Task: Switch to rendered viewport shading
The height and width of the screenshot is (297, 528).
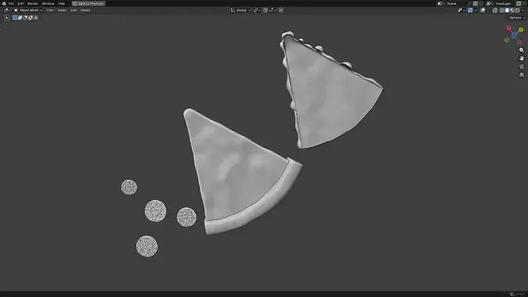Action: [518, 10]
